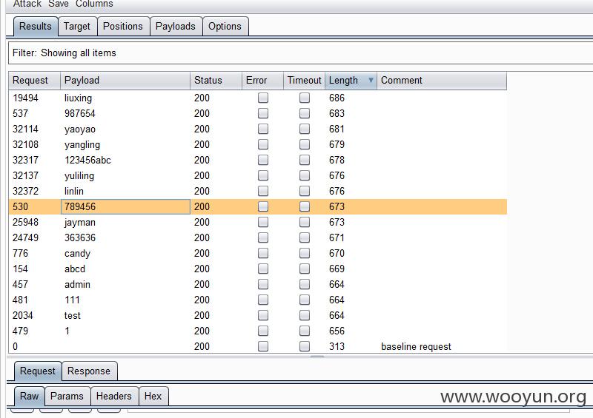
Task: Toggle Error checkbox for liuxing row
Action: 263,98
